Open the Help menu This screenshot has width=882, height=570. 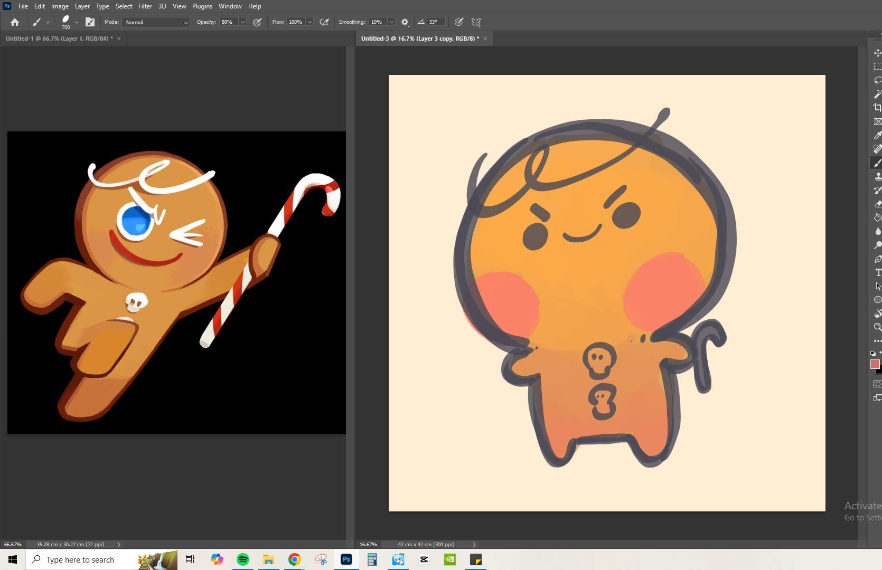tap(255, 6)
